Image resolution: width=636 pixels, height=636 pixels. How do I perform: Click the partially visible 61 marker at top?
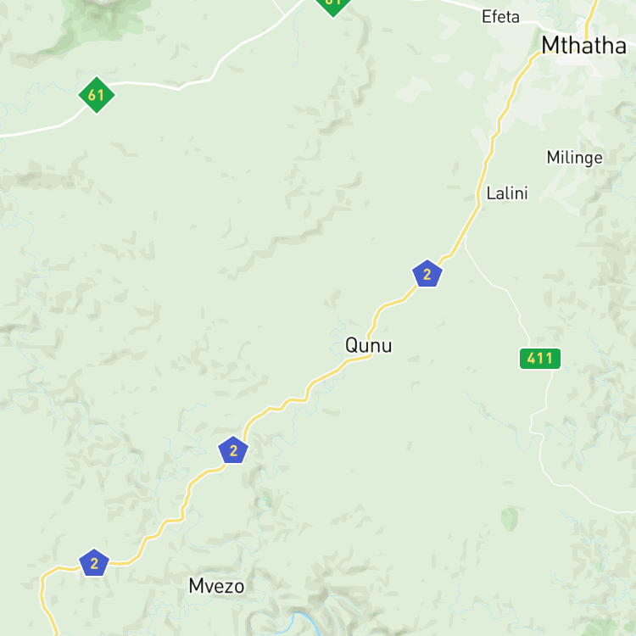click(333, 6)
